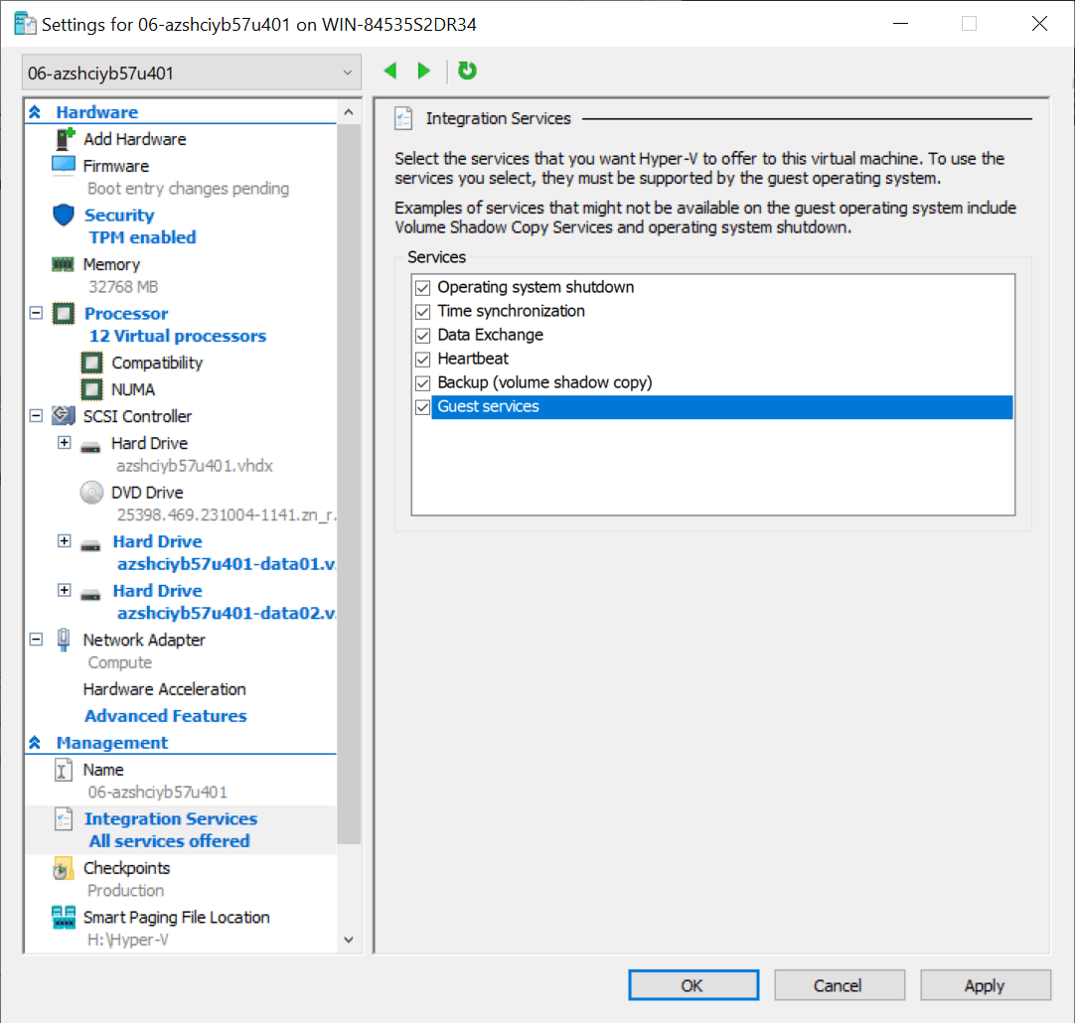Select Memory settings tree item

point(111,264)
